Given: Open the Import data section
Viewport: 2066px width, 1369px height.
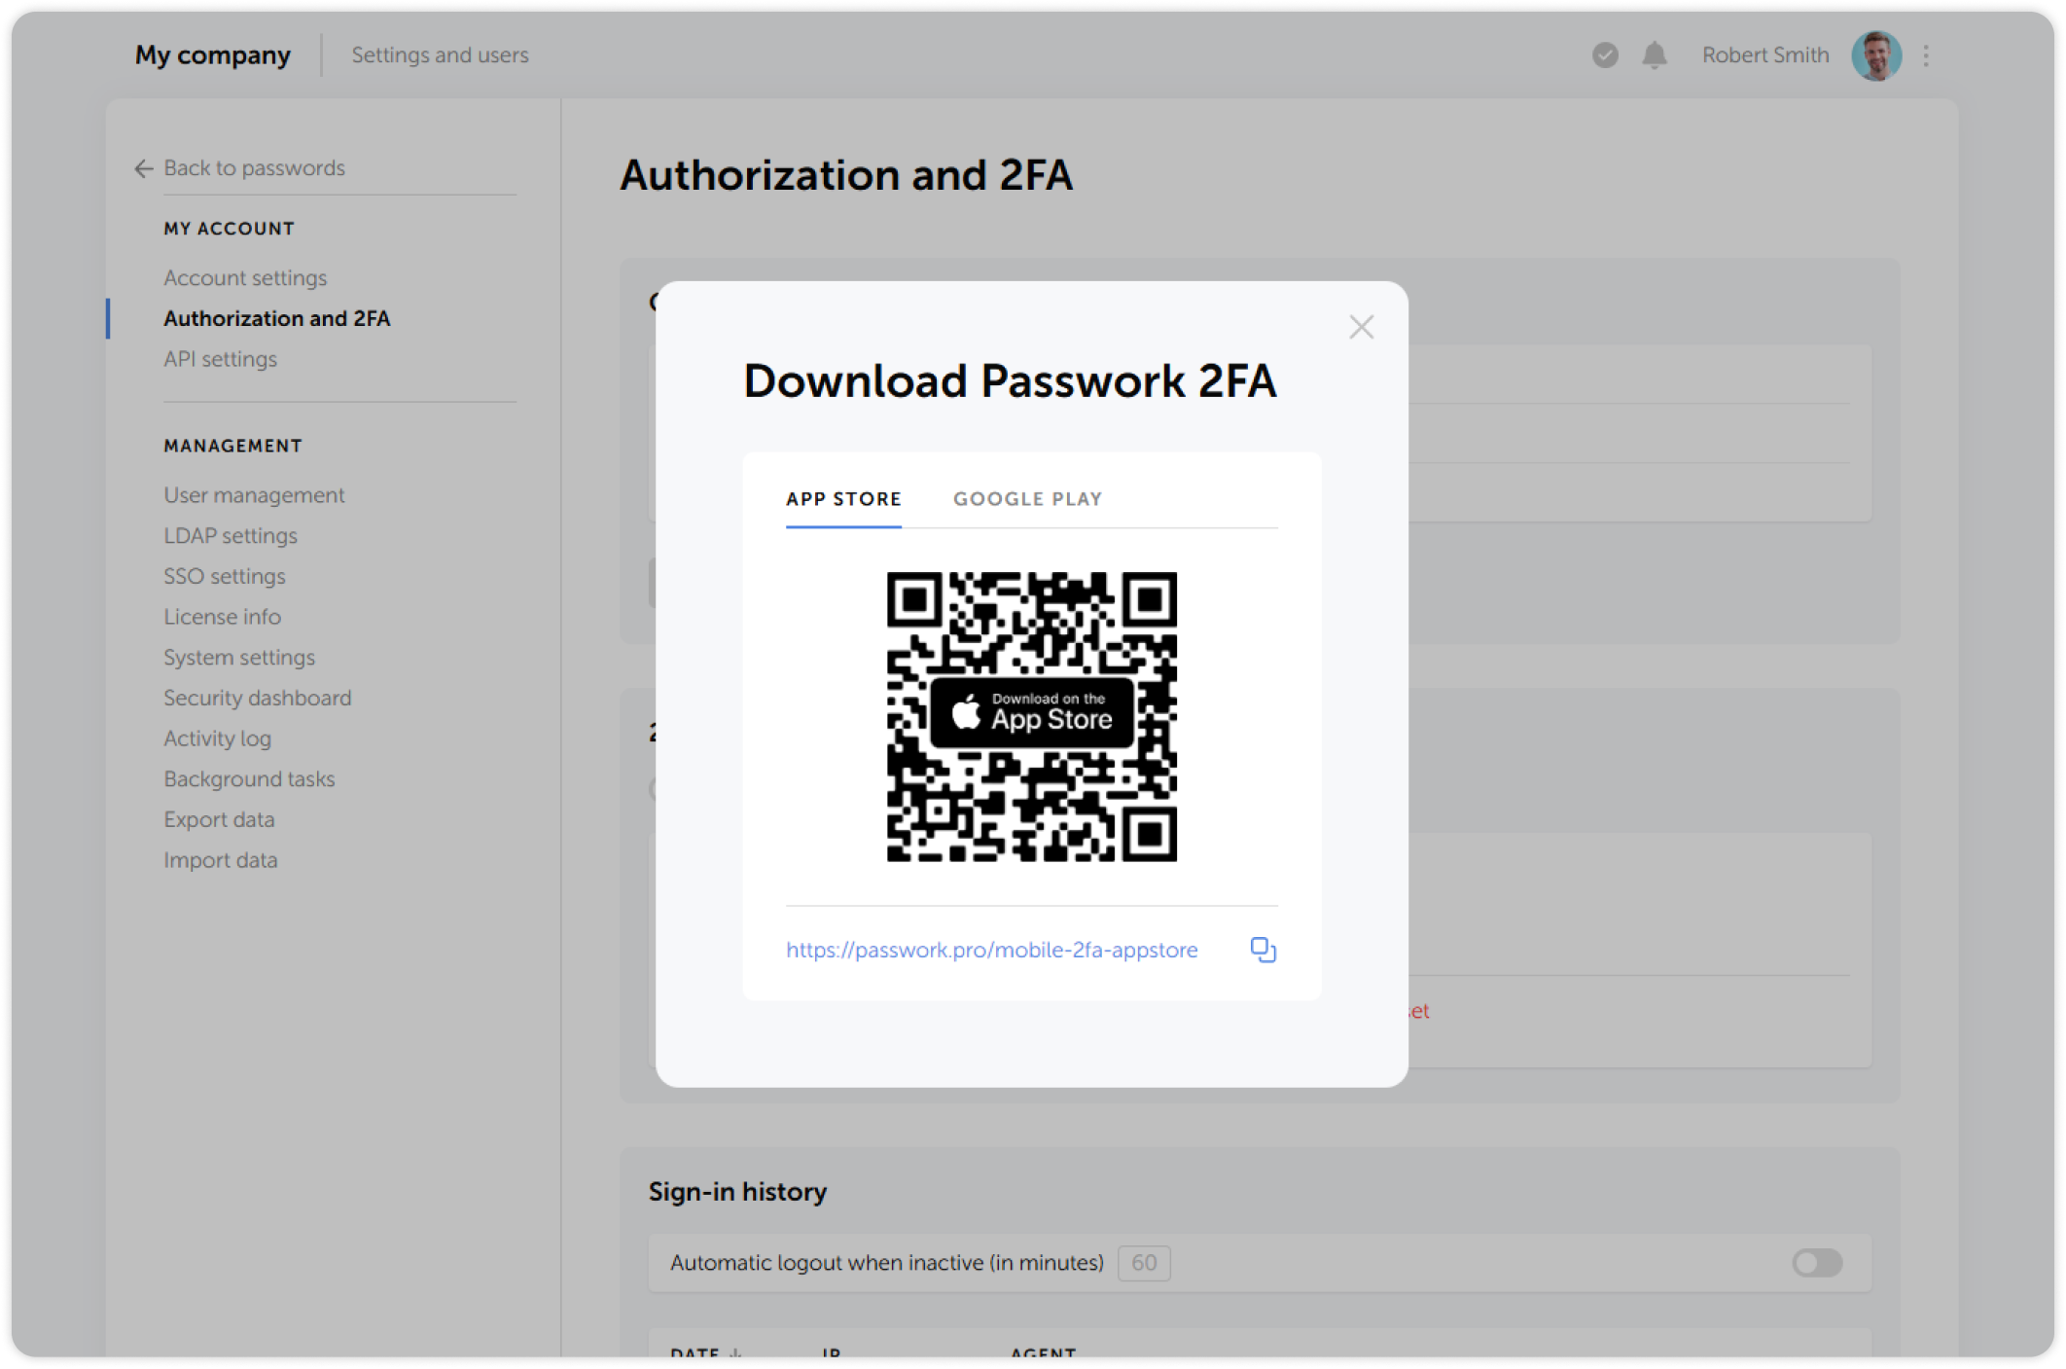Looking at the screenshot, I should point(220,859).
